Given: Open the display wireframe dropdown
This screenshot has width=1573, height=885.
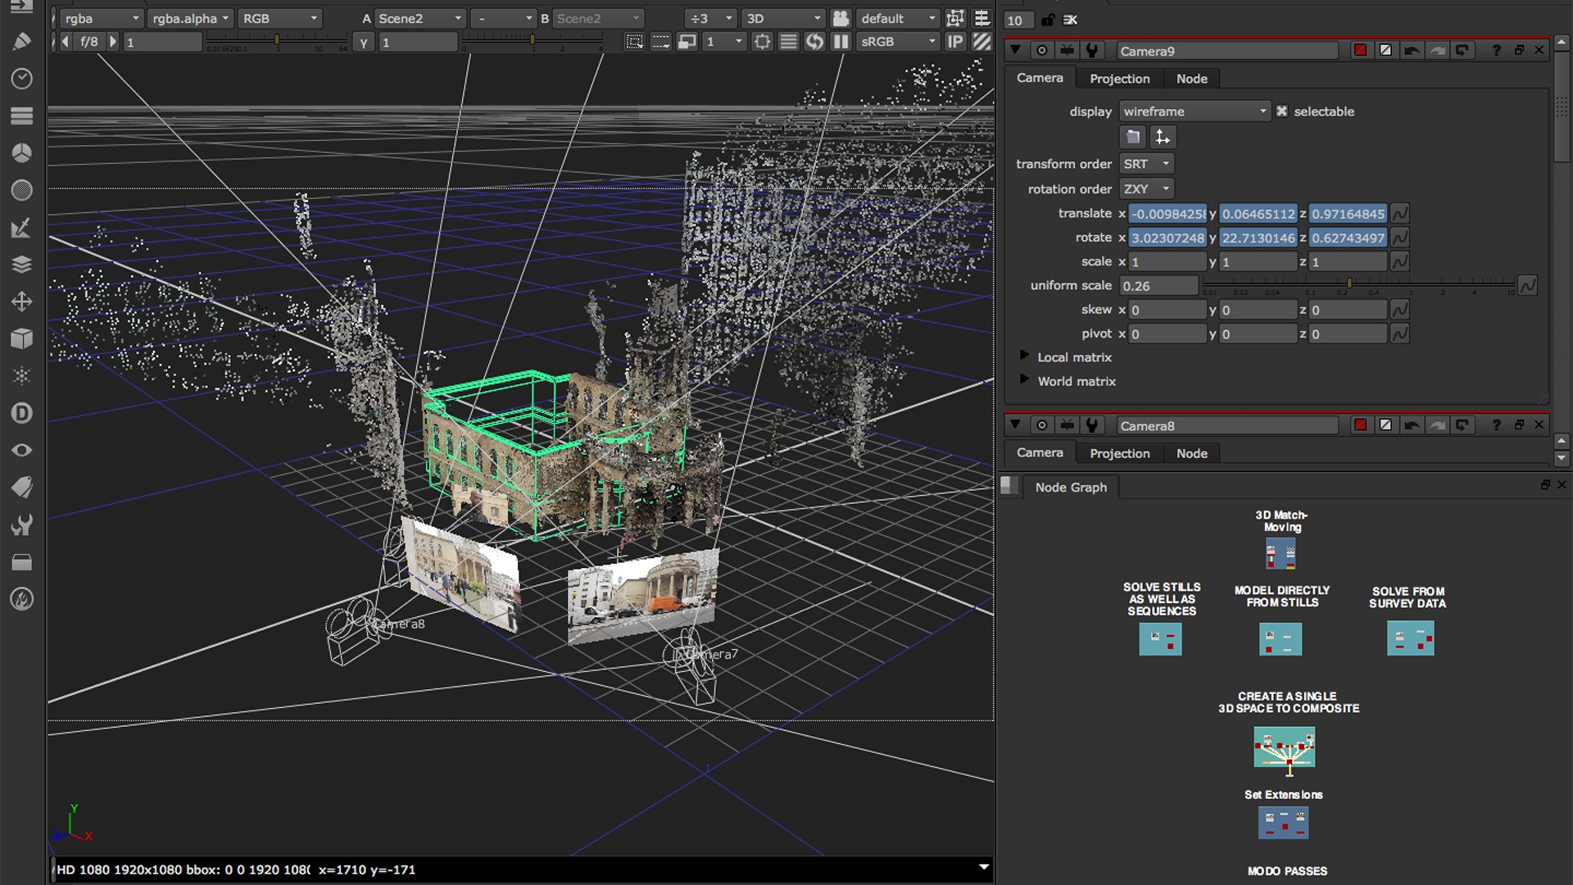Looking at the screenshot, I should click(x=1194, y=111).
